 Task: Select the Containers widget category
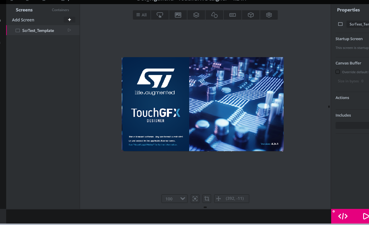click(x=196, y=15)
